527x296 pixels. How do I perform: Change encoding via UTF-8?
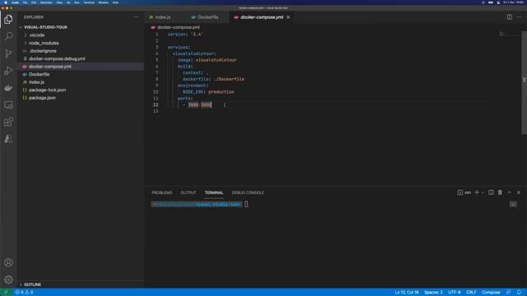pyautogui.click(x=455, y=293)
